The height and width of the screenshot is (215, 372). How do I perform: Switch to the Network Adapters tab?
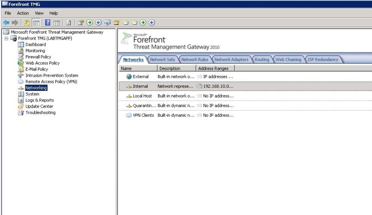(231, 60)
